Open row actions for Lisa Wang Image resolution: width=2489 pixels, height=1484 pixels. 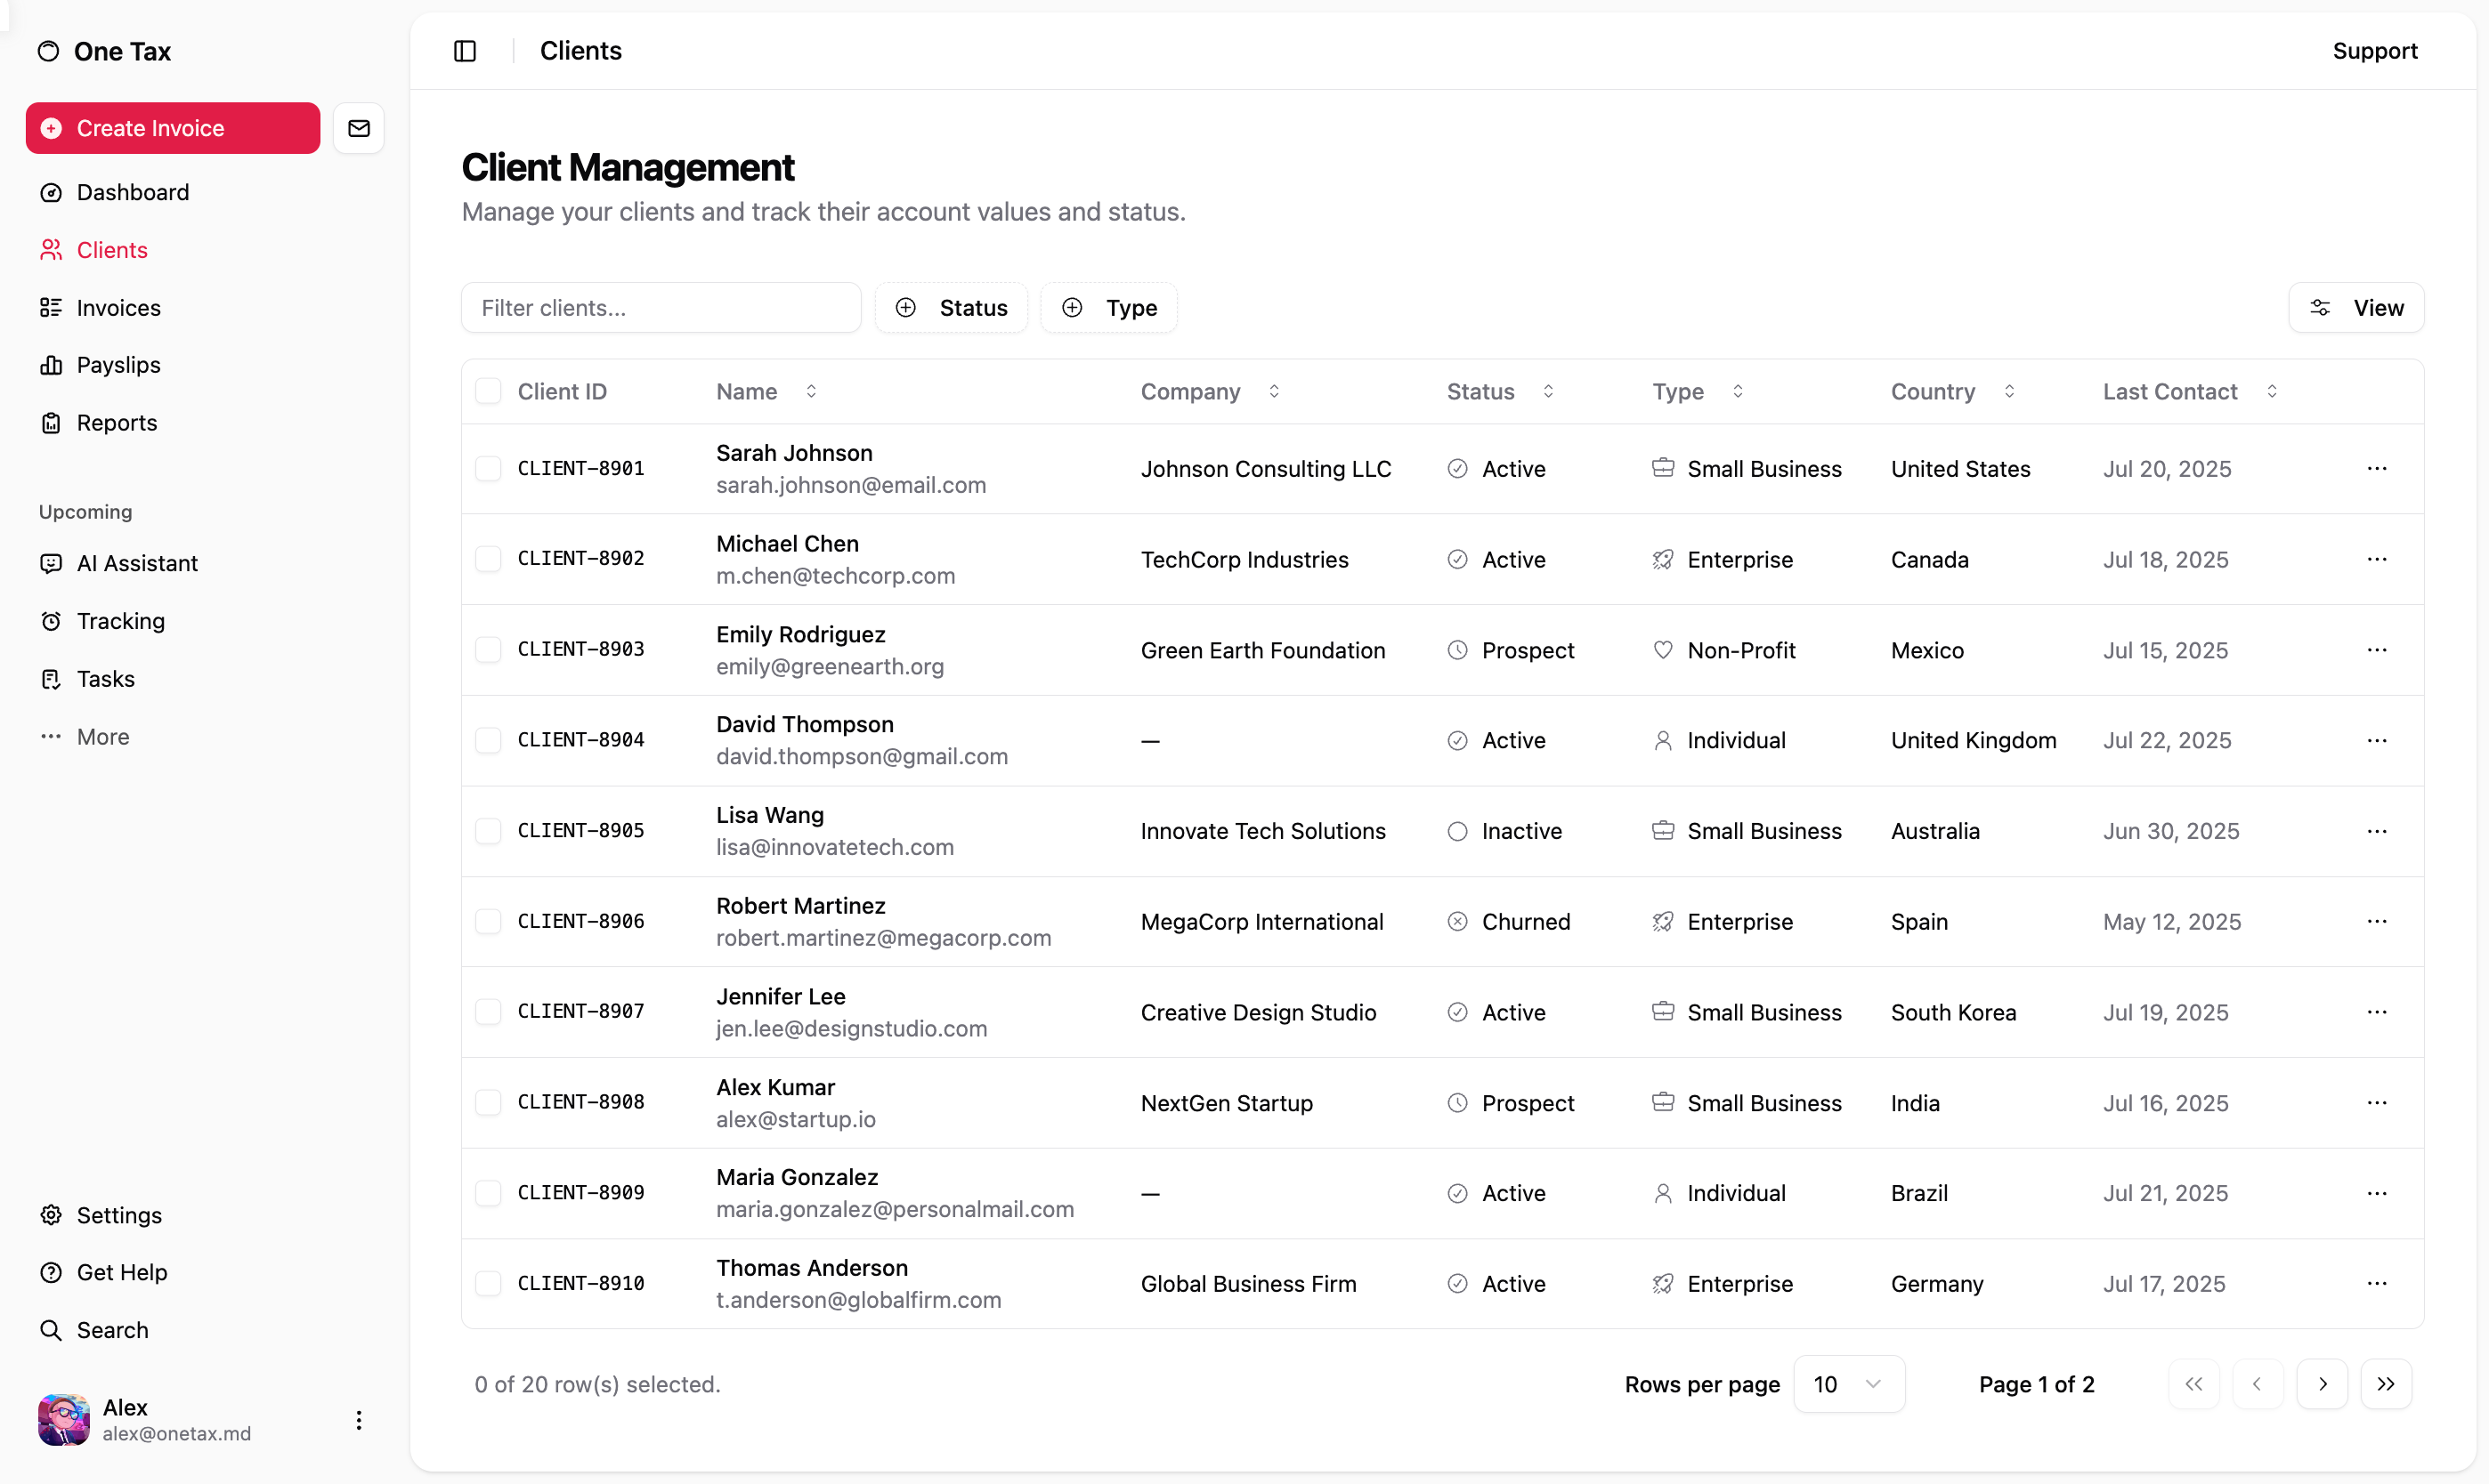point(2376,831)
